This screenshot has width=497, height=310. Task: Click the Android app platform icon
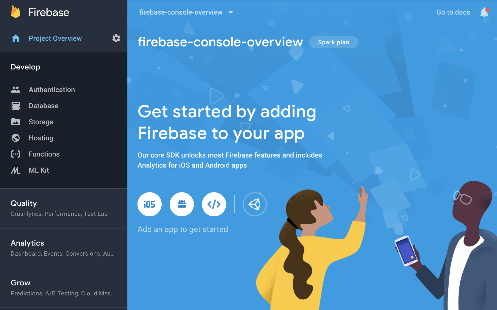click(x=182, y=204)
